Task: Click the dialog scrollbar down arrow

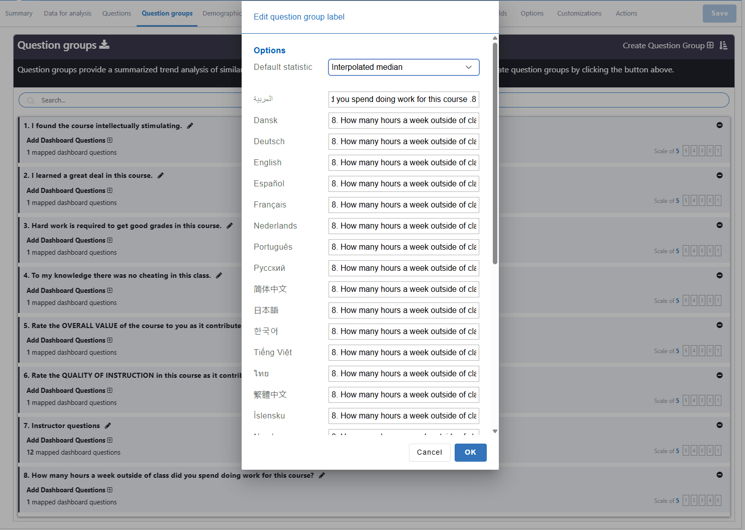Action: click(495, 431)
